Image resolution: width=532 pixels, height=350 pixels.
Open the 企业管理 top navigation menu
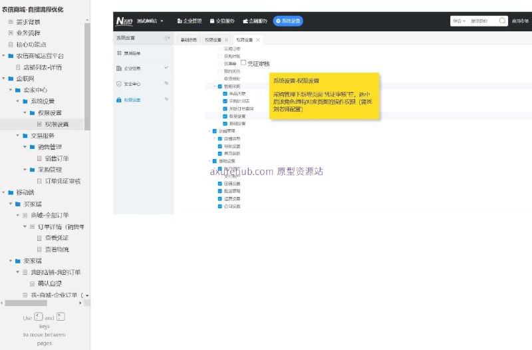pos(190,21)
